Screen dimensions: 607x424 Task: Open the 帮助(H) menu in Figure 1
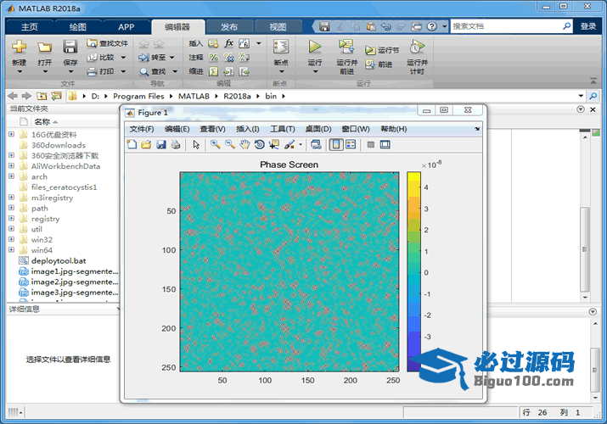click(394, 129)
